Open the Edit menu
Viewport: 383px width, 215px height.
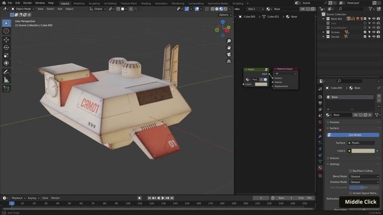17,3
